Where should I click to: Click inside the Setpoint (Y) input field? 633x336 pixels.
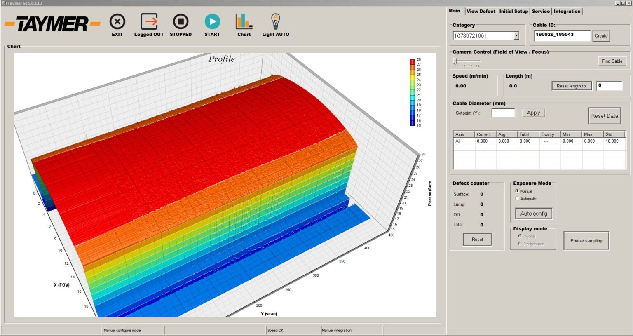(x=503, y=113)
